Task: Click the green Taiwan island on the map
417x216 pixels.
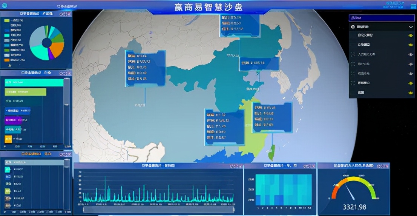Action: (271, 153)
